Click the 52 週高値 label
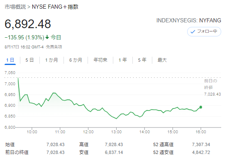The width and height of the screenshot is (227, 161). [164, 144]
